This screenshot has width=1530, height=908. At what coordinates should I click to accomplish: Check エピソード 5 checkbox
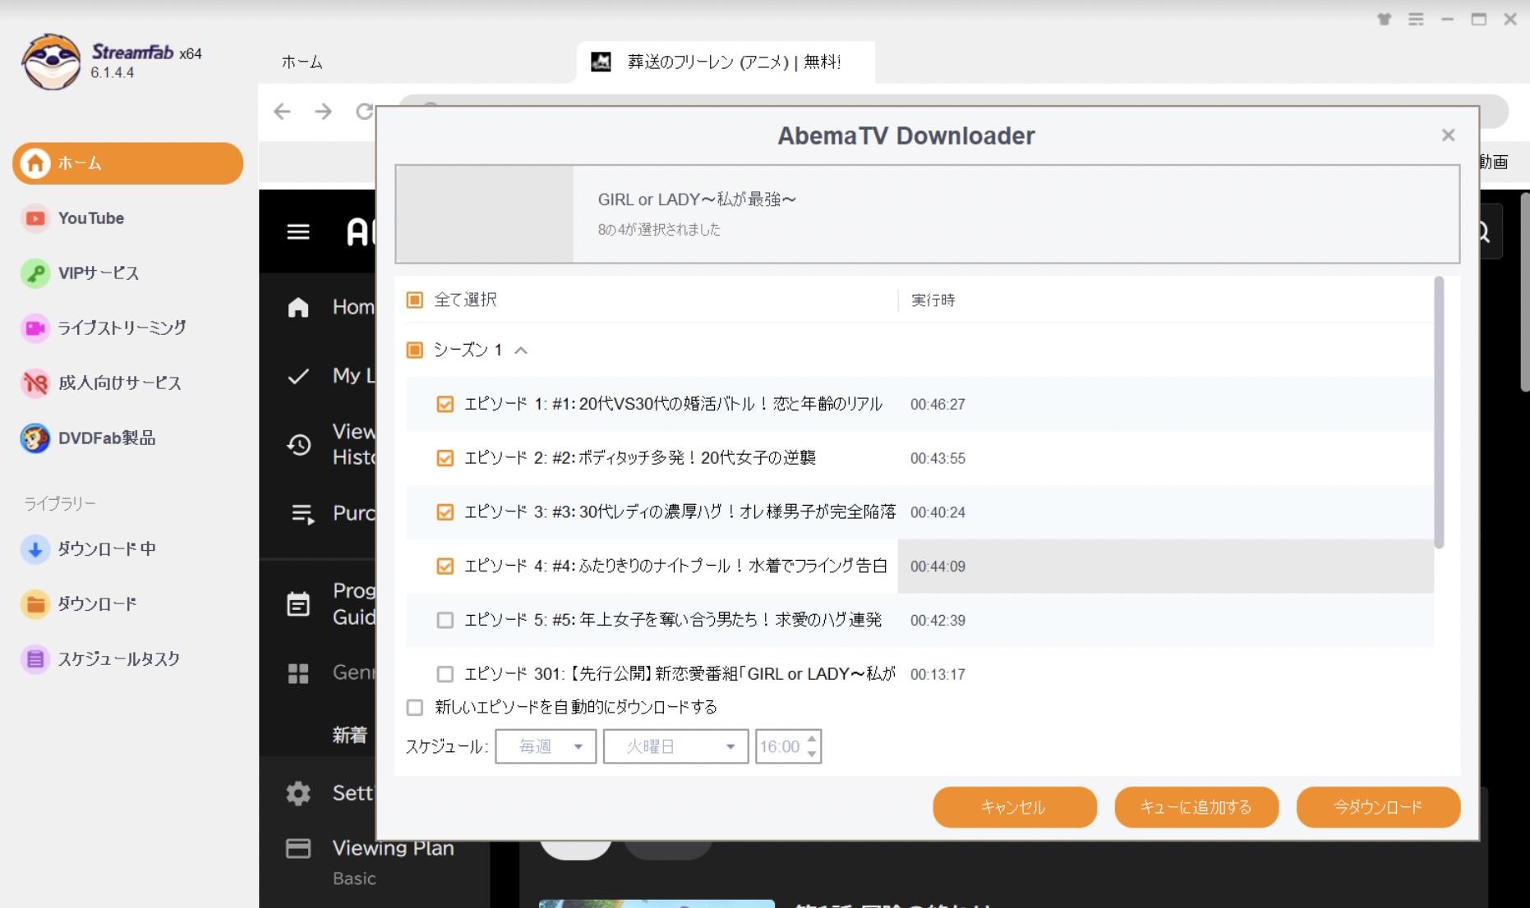pyautogui.click(x=445, y=621)
